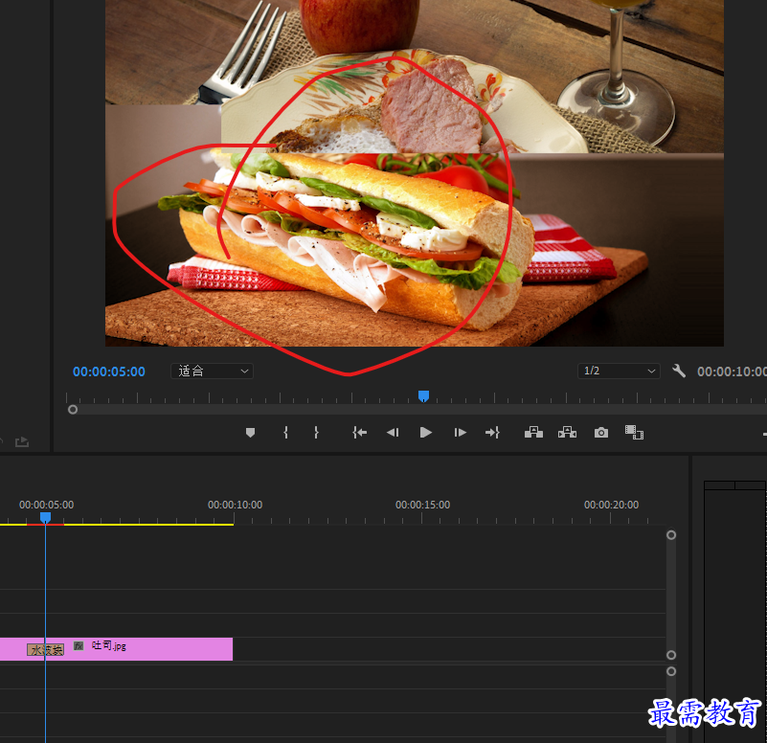Click the Extract button
The height and width of the screenshot is (743, 767).
coord(568,433)
